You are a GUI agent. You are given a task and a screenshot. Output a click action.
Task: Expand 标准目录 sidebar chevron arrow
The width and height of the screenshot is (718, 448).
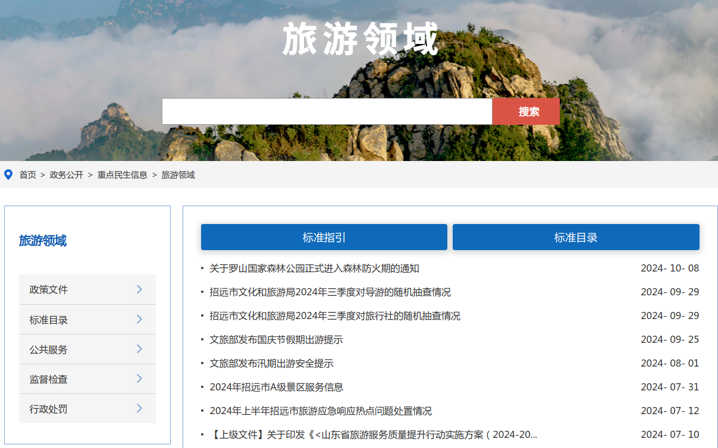139,320
